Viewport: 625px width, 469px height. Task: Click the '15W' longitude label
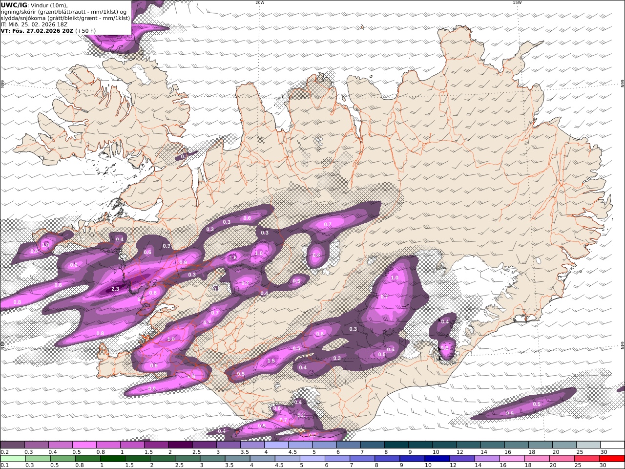click(517, 2)
